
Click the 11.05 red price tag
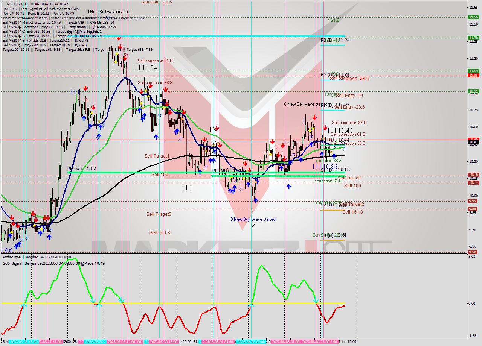(473, 75)
